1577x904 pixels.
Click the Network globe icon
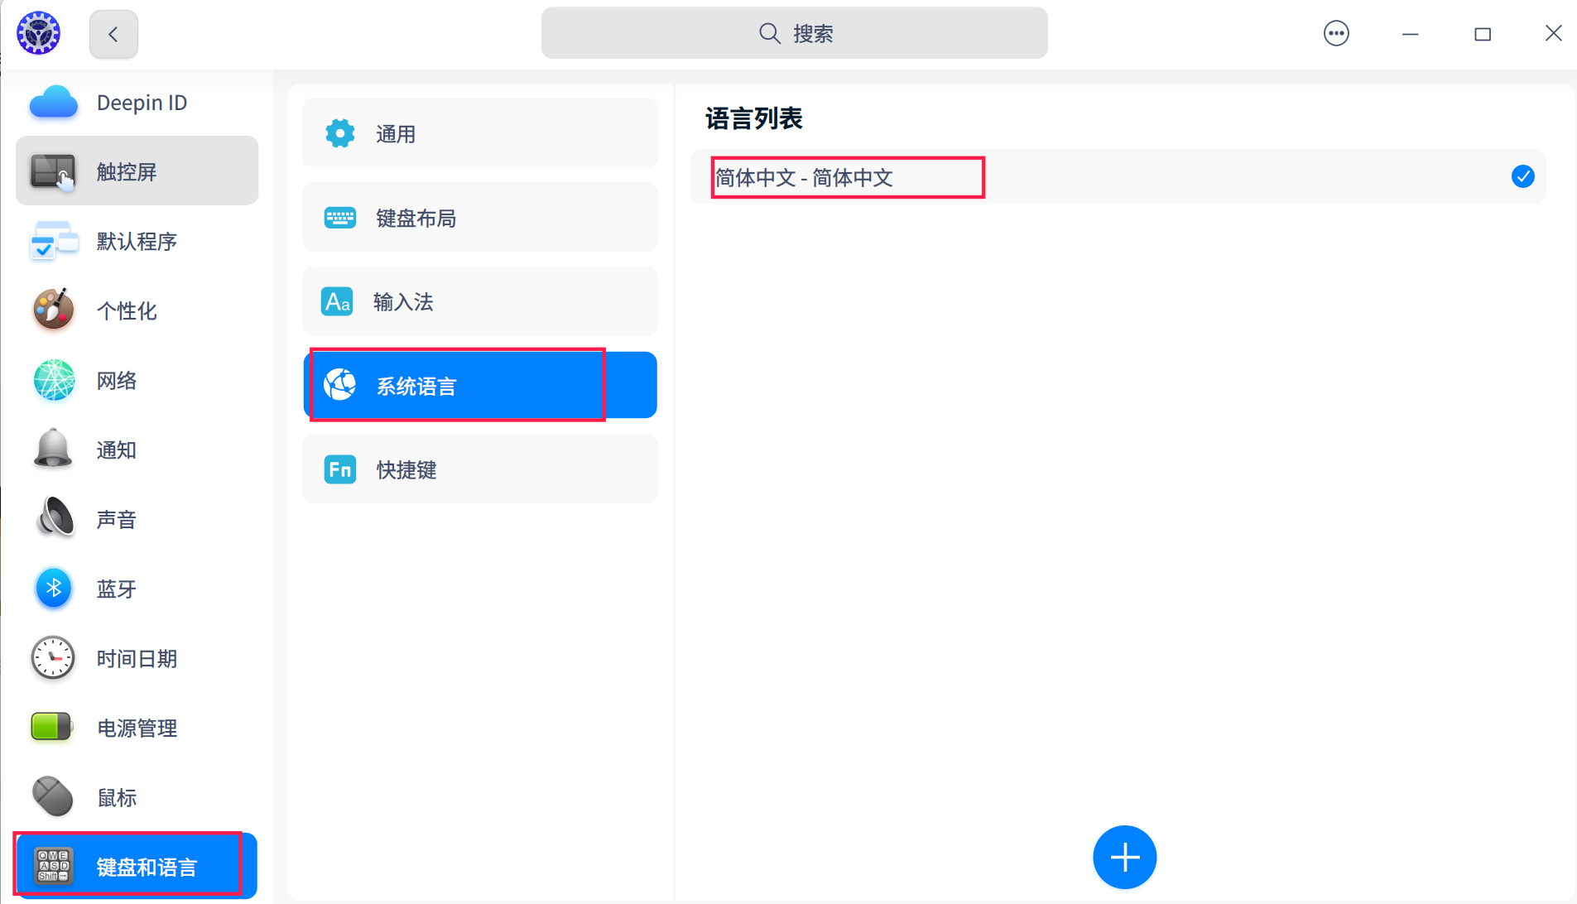pyautogui.click(x=54, y=380)
